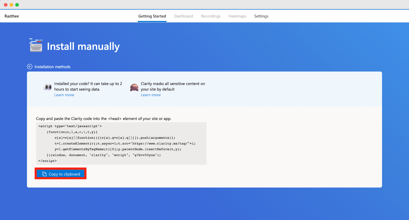The width and height of the screenshot is (409, 220).
Task: Click the Install manually heading
Action: tap(83, 47)
